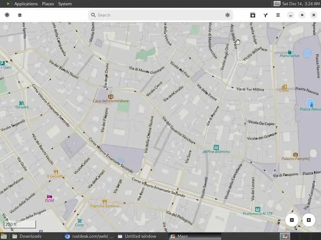This screenshot has height=240, width=321.
Task: Click the Via della Chiesa Nuova label
Action: click(149, 134)
